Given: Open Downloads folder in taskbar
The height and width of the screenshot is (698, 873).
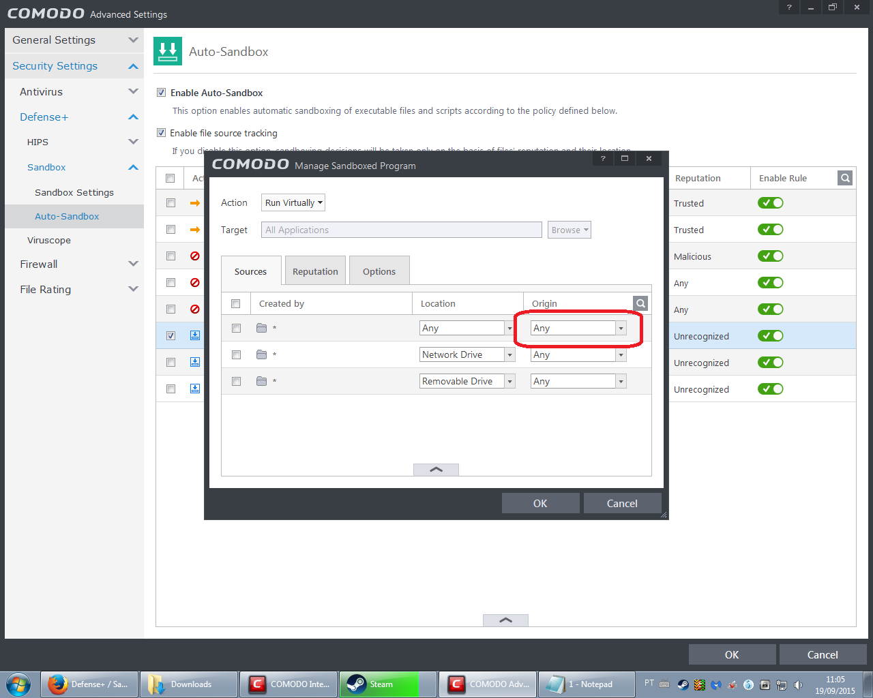Looking at the screenshot, I should click(189, 684).
